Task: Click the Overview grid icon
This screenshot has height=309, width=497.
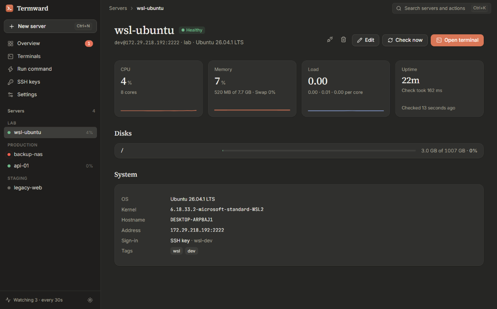Action: tap(11, 43)
